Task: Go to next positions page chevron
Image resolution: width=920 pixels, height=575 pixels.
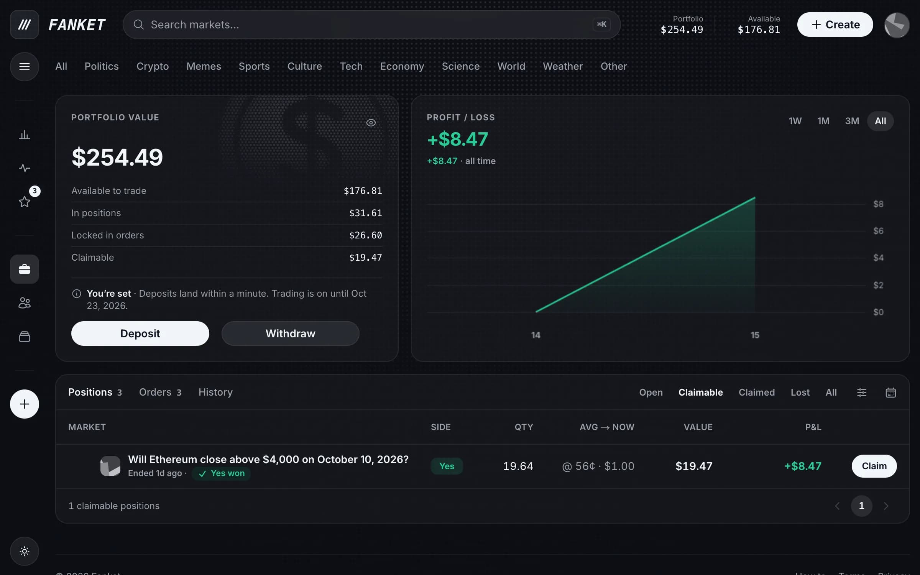Action: (x=886, y=506)
